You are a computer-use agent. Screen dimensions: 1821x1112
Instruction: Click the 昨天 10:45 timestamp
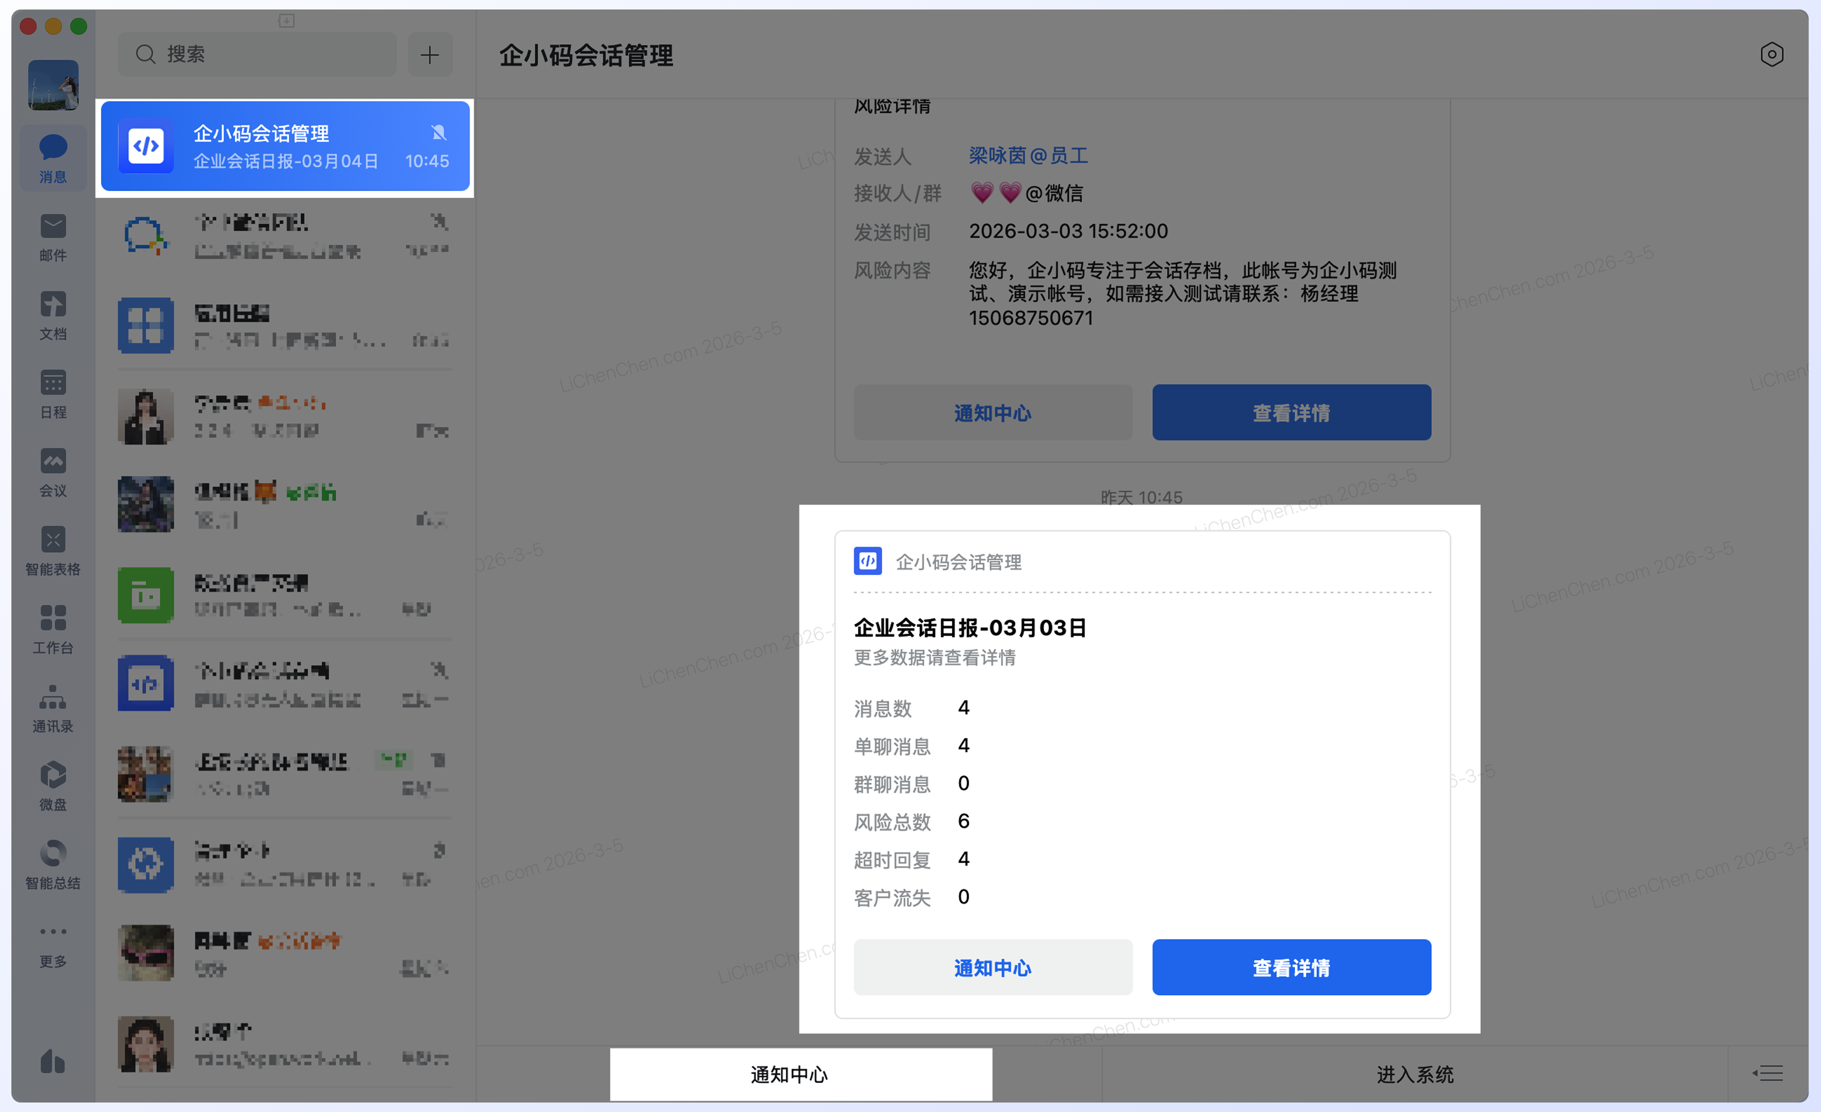point(1142,497)
